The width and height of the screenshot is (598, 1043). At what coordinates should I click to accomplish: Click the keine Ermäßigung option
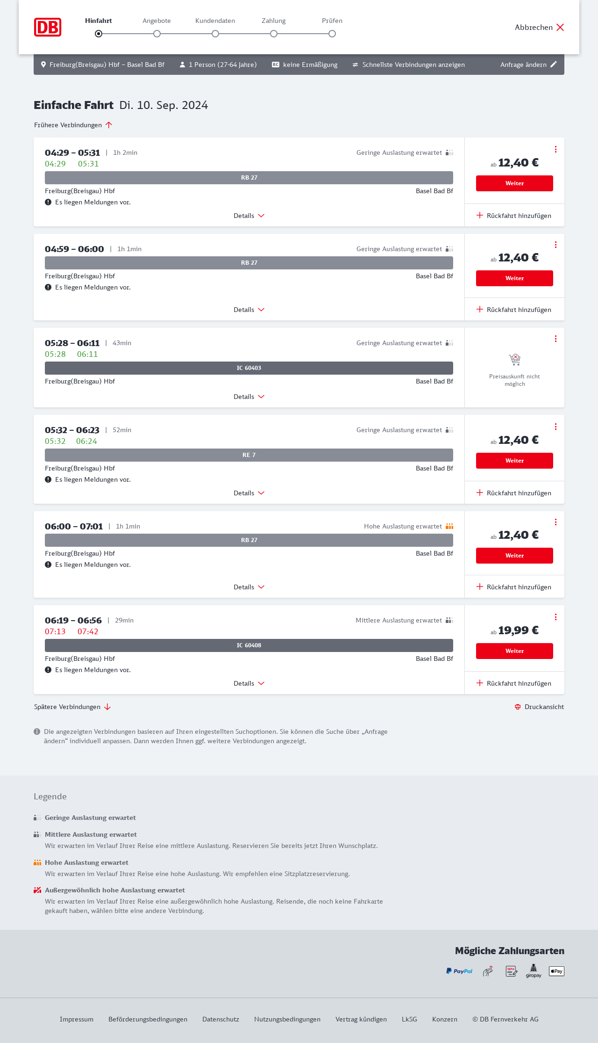point(305,65)
